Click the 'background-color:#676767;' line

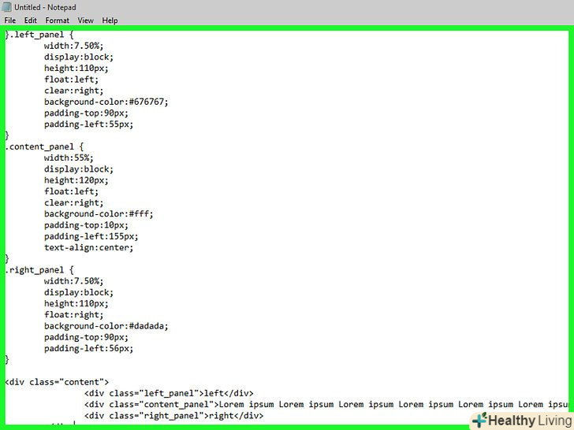(106, 102)
